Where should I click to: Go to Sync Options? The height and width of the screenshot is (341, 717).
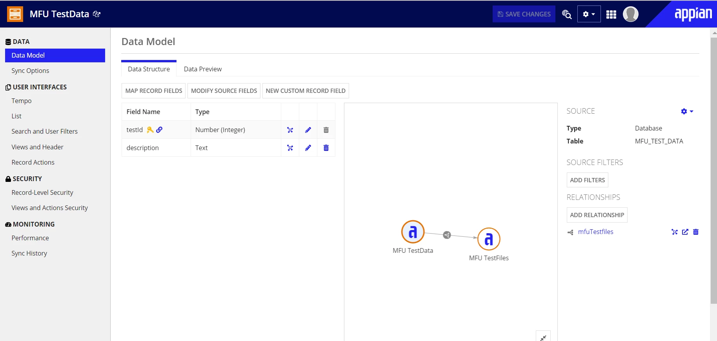[x=30, y=71]
